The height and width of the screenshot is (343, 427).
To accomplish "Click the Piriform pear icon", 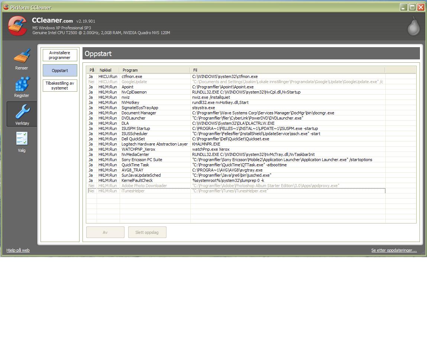I will [x=413, y=26].
